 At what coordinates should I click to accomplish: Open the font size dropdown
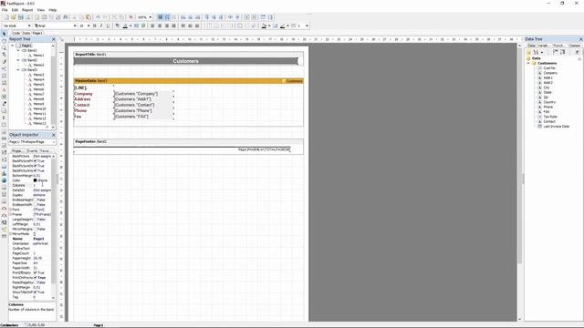(x=89, y=26)
